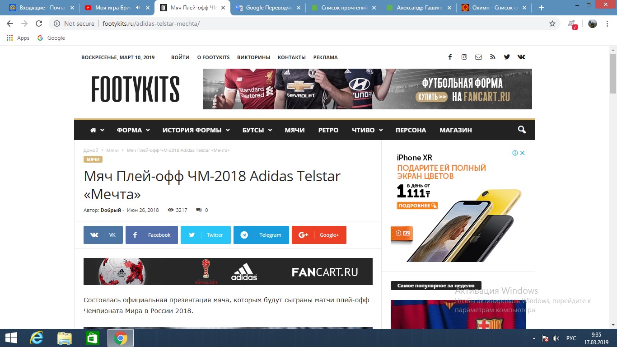Reload the page with refresh icon
This screenshot has height=347, width=617.
click(x=39, y=23)
